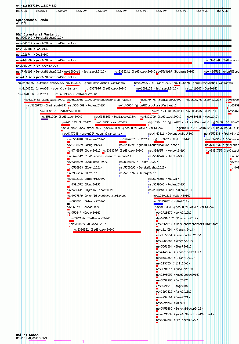Click nsv4097588 (gnomADStructuralVariants) label

click(x=92, y=134)
